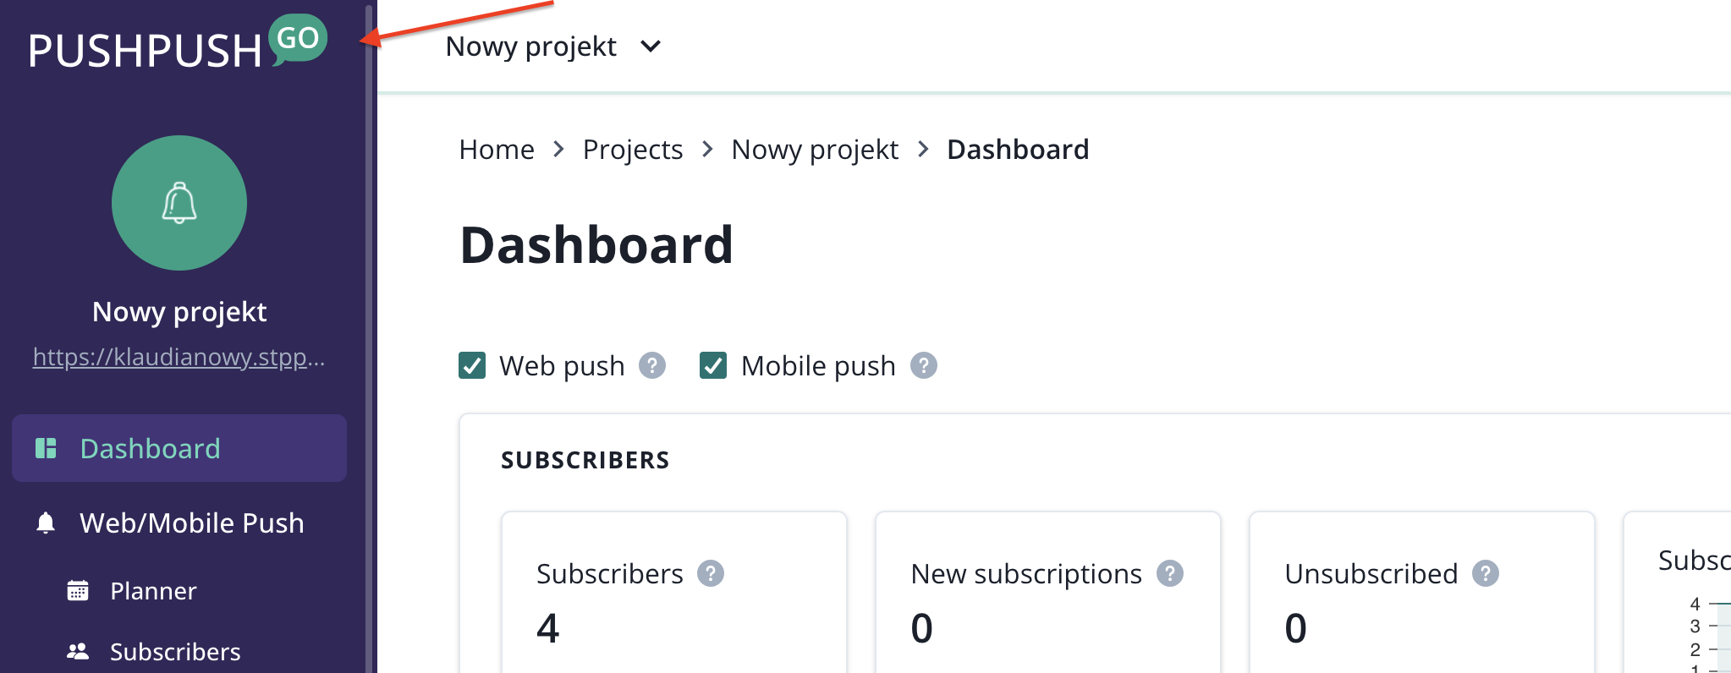Click help icon next to Web push
The image size is (1731, 673).
652,365
